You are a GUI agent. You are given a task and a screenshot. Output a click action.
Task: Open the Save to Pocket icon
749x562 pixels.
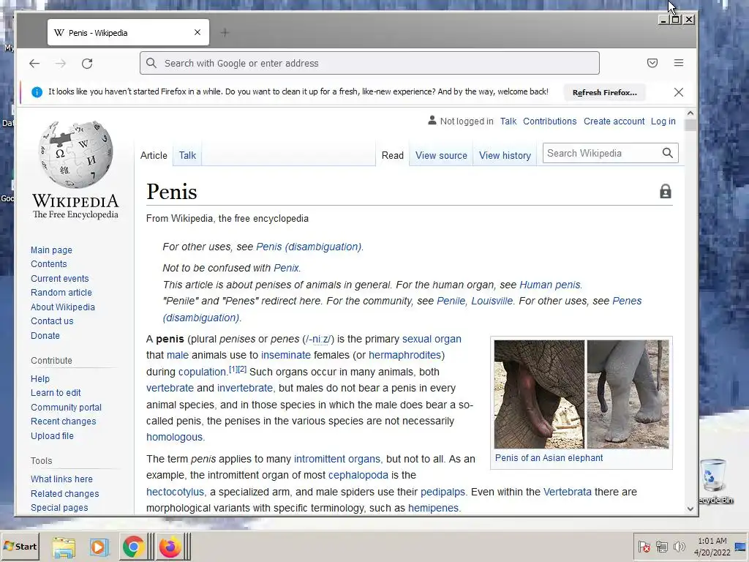pyautogui.click(x=652, y=63)
